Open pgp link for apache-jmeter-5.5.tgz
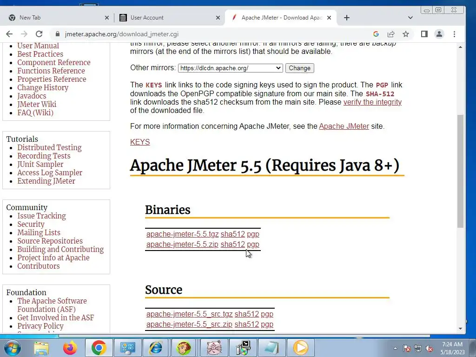 click(x=253, y=234)
